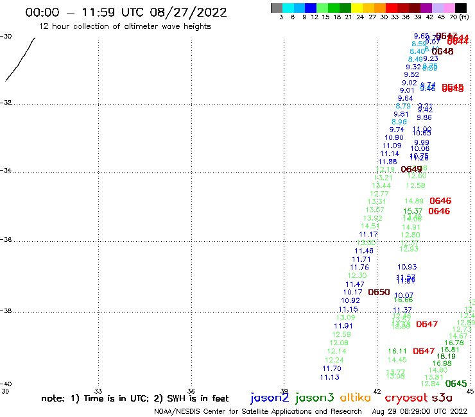
Task: Click the wave height value 13.09
Action: [345, 318]
